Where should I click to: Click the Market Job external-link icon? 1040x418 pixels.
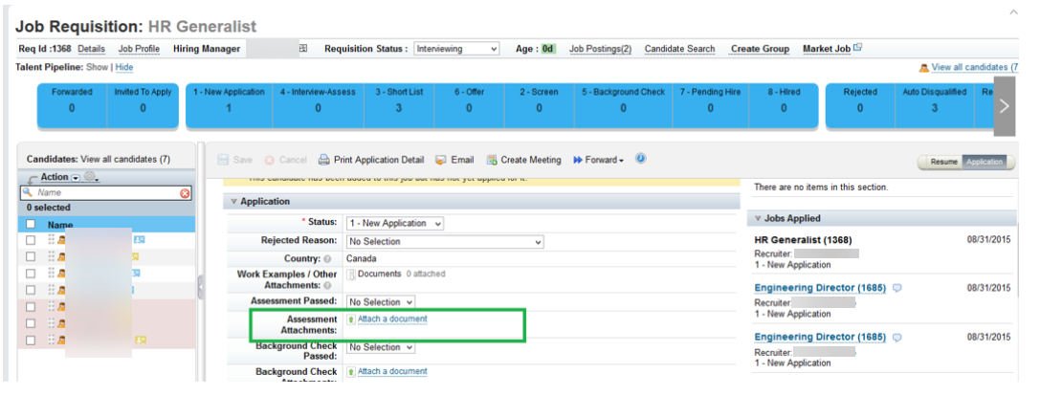(x=857, y=47)
